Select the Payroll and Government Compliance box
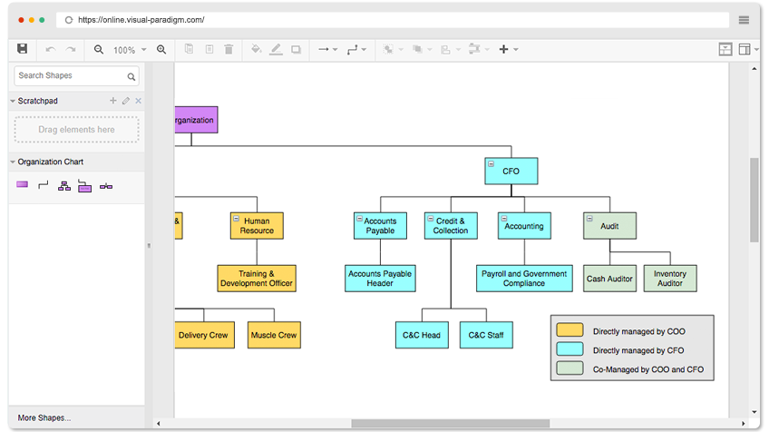The image size is (769, 432). pos(524,279)
